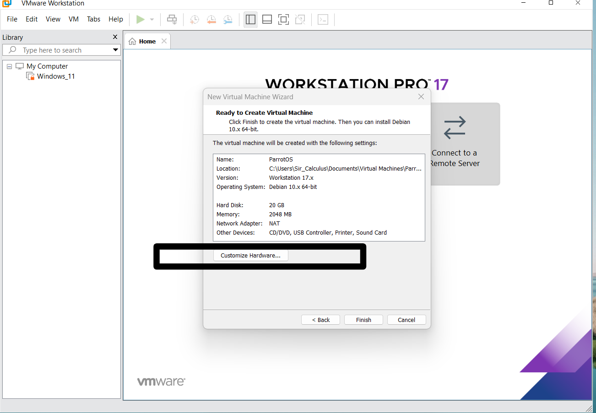The width and height of the screenshot is (596, 413).
Task: Click the Windows_11 VM icon
Action: pyautogui.click(x=30, y=76)
